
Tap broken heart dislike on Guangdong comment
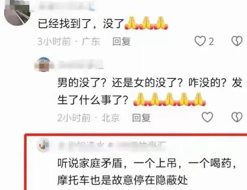(237, 41)
